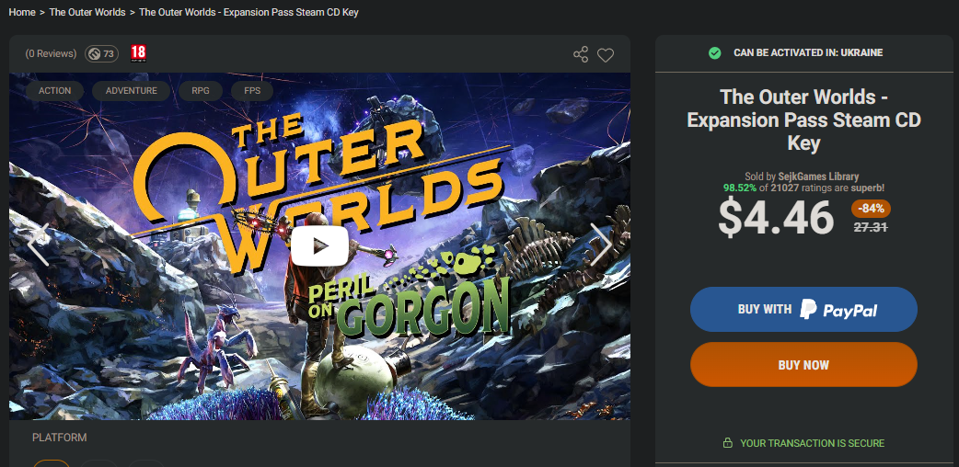Go to previous image with left arrow
The height and width of the screenshot is (467, 959).
pyautogui.click(x=40, y=245)
